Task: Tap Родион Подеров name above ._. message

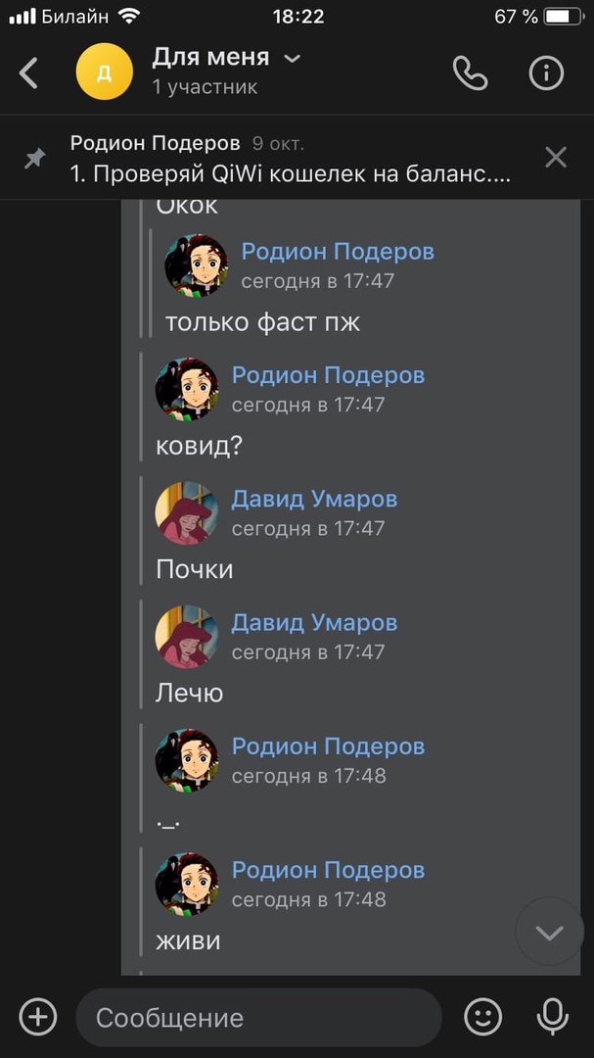Action: (329, 746)
